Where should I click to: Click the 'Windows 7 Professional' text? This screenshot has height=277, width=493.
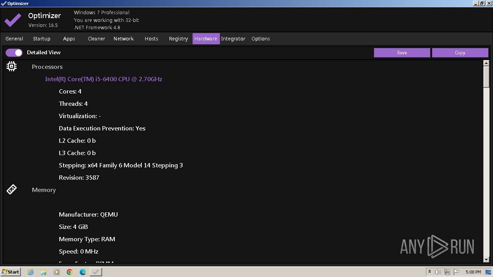102,13
